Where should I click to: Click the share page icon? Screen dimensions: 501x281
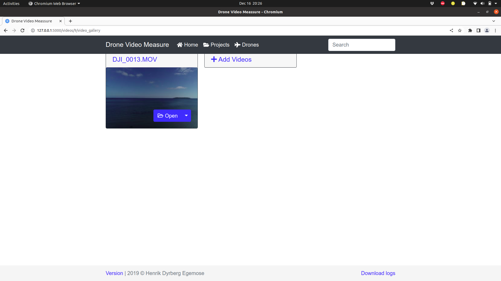tap(451, 30)
